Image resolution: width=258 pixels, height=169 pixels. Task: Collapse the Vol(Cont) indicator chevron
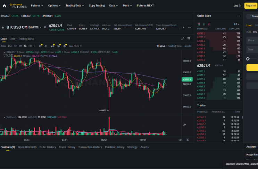click(5, 117)
